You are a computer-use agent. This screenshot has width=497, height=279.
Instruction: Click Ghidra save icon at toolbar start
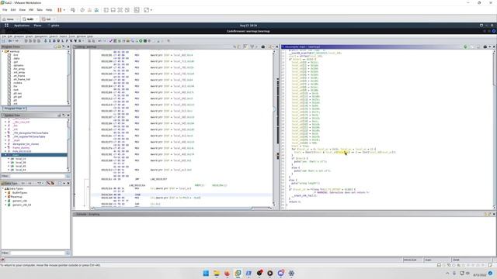tap(4, 41)
